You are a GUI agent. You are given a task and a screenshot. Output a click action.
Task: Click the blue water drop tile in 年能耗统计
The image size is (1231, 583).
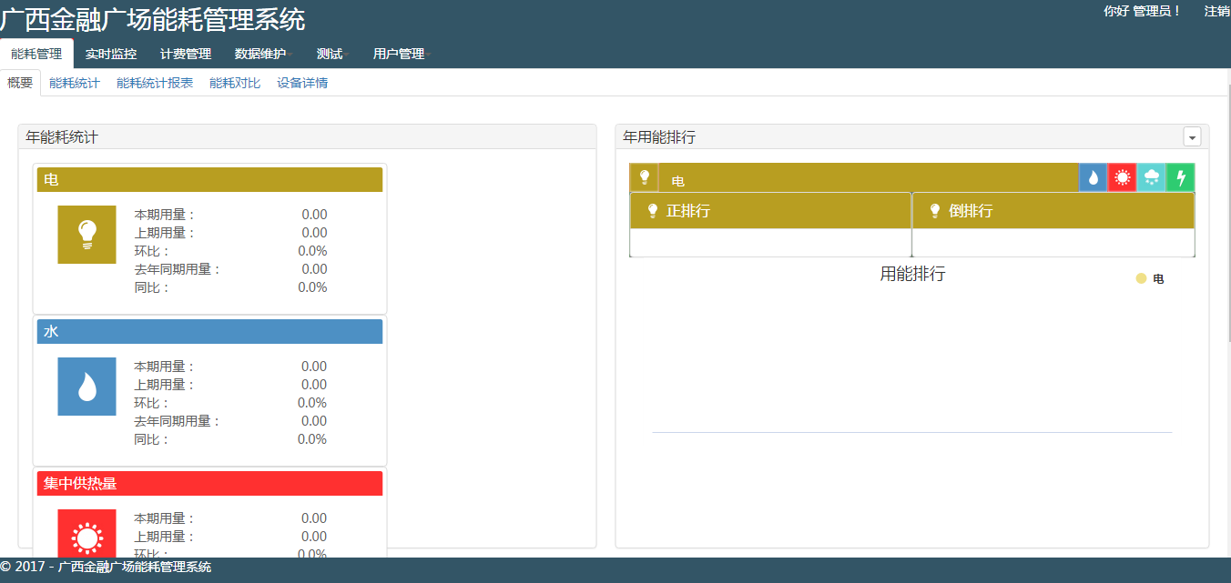86,387
